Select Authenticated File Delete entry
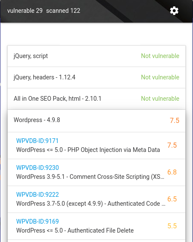 (x=75, y=230)
